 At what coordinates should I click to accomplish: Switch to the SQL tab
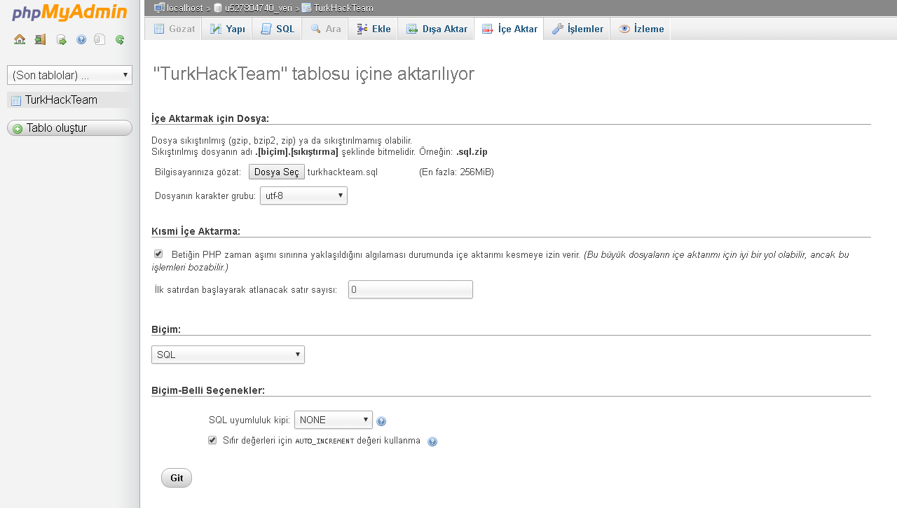(278, 29)
